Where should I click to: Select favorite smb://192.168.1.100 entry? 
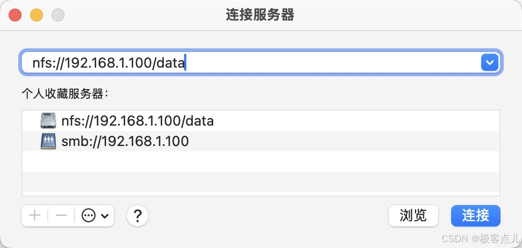(125, 141)
